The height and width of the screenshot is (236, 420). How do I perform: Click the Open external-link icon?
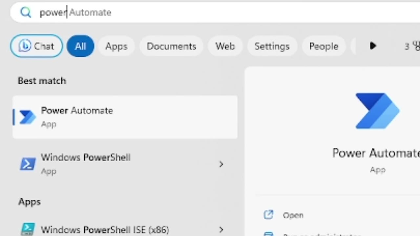click(268, 215)
